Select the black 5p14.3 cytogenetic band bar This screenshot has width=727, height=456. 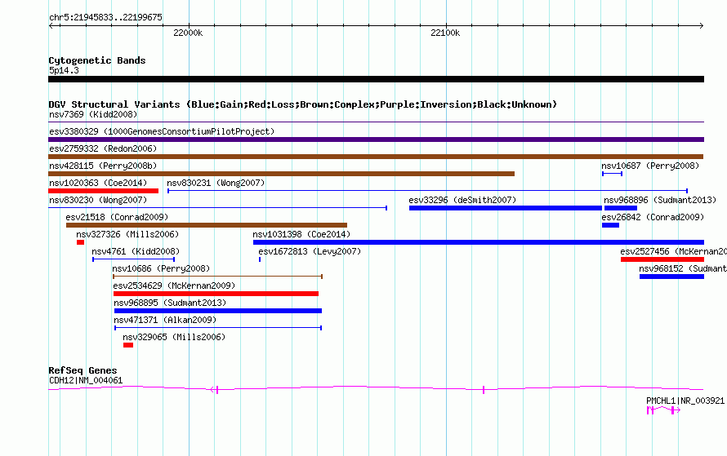coord(376,79)
